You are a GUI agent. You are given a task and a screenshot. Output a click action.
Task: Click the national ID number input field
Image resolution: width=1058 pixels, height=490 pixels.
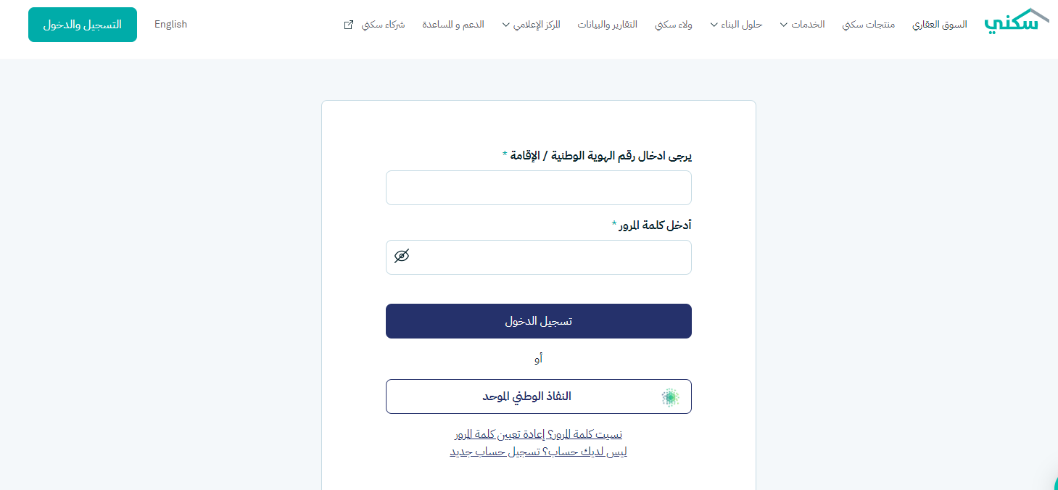coord(538,188)
